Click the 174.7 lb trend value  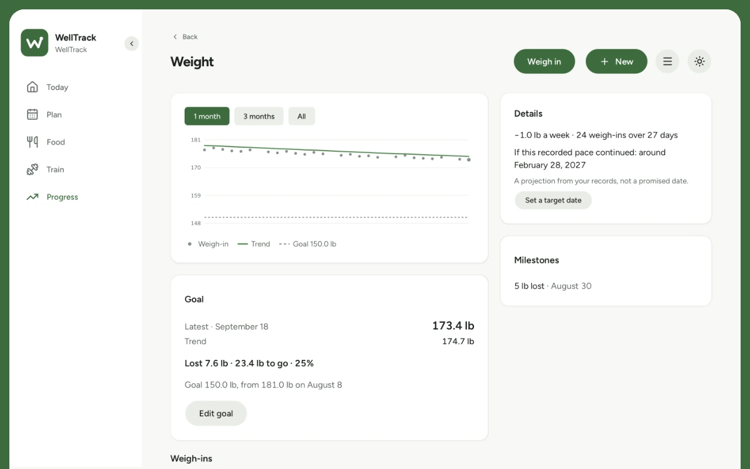pos(458,341)
